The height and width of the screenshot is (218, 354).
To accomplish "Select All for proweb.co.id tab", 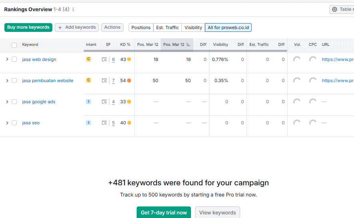I will pyautogui.click(x=228, y=27).
